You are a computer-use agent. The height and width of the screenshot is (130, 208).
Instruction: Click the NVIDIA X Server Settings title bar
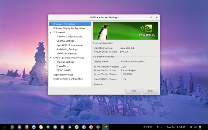click(104, 17)
